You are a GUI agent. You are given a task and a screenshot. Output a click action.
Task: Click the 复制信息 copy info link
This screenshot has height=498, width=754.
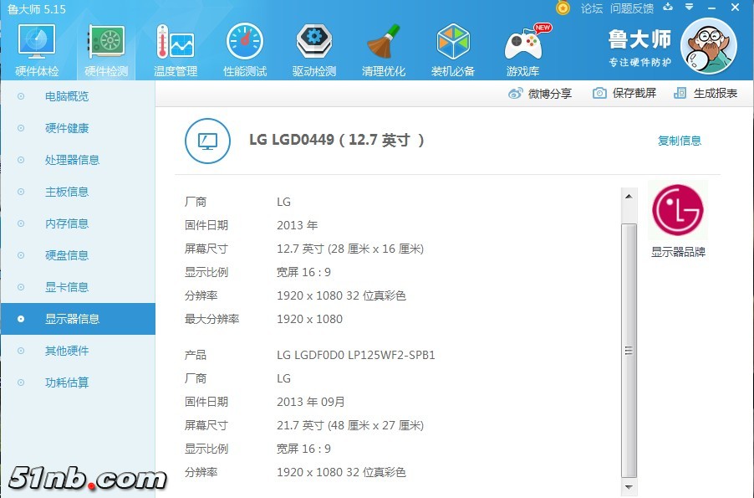pyautogui.click(x=680, y=141)
